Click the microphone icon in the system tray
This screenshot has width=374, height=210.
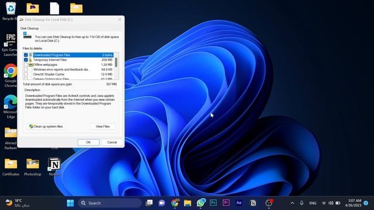point(302,203)
